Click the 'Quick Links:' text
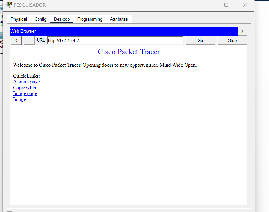269x212 pixels. 27,76
